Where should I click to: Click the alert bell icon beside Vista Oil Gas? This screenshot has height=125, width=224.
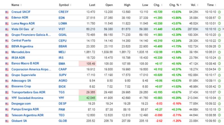pyautogui.click(x=33, y=29)
